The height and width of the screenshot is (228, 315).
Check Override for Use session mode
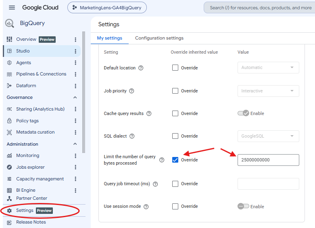pos(175,206)
